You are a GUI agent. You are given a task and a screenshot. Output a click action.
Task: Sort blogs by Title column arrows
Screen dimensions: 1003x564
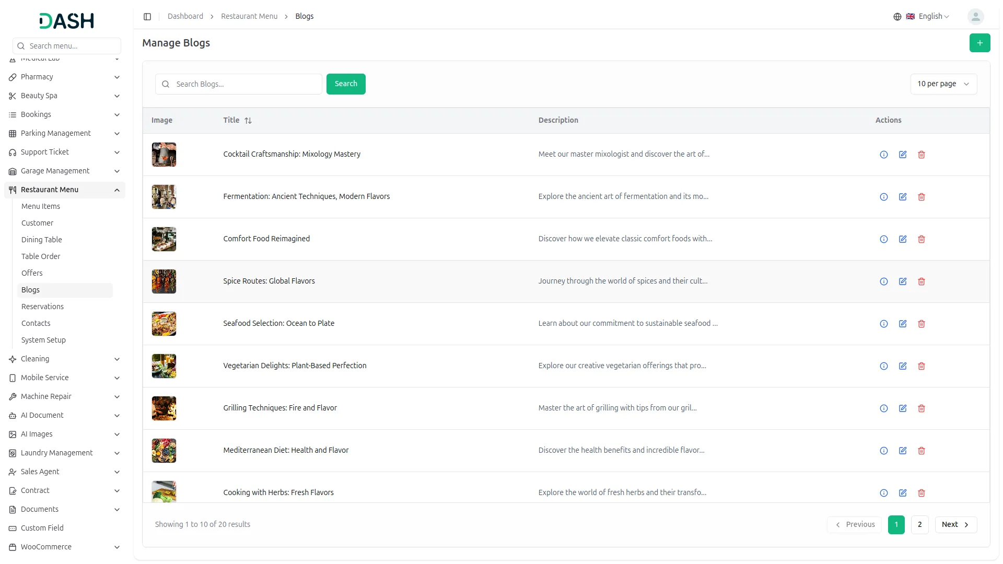(x=248, y=121)
